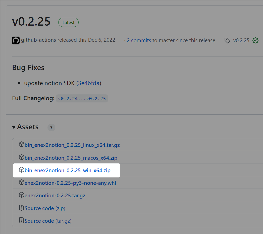This screenshot has height=234, width=263.
Task: Click the Latest release badge
Action: (x=68, y=22)
